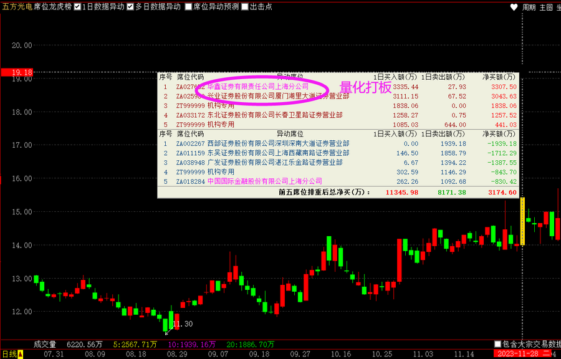Click the 五方光电 stock name
This screenshot has height=359, width=561.
tap(17, 7)
